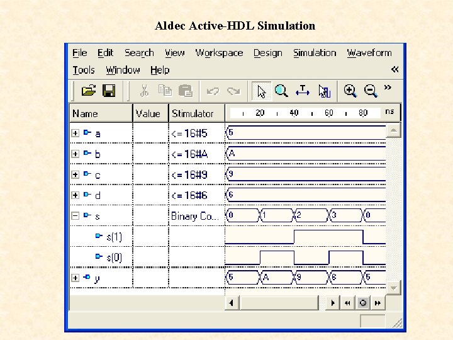Screen dimensions: 453x340
Task: Open the Search menu
Action: coord(139,53)
